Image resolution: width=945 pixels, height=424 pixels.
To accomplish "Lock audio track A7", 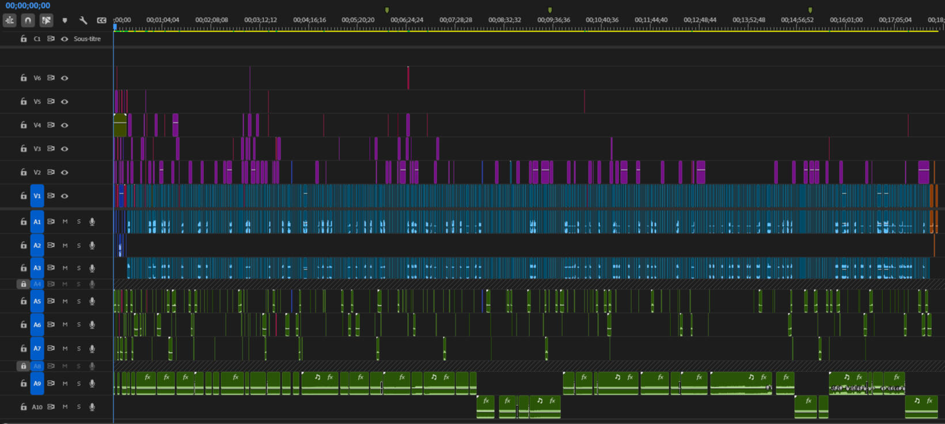I will [24, 348].
